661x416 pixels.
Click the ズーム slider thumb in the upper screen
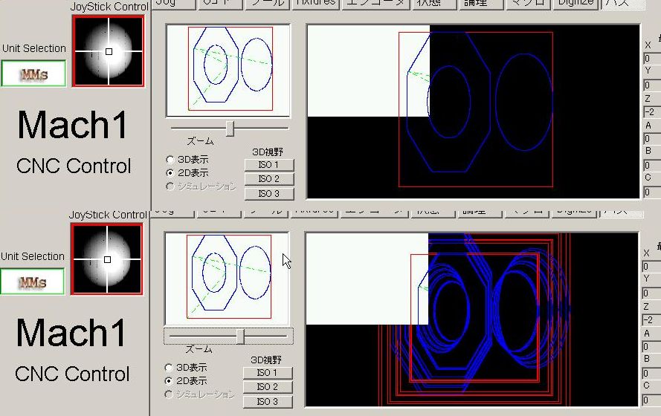pos(230,129)
